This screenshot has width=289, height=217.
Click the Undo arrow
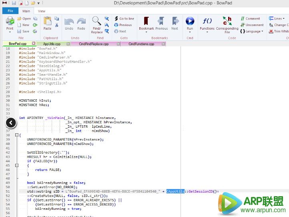[x=69, y=22]
